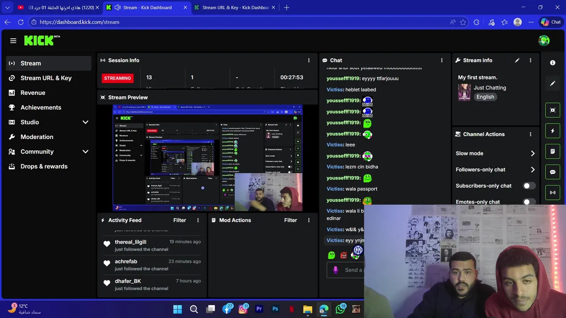Open File Explorer from the taskbar

pos(308,309)
